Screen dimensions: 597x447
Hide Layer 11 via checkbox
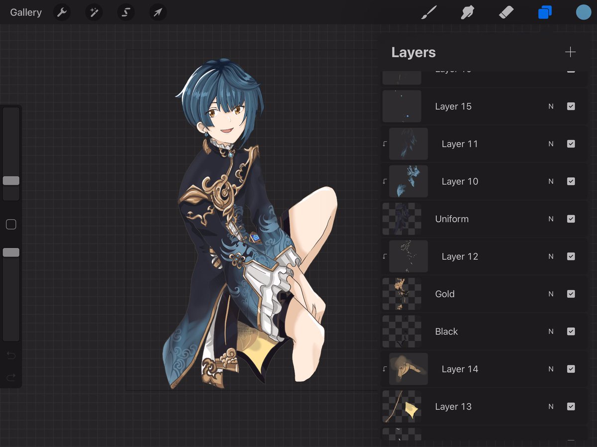(571, 144)
